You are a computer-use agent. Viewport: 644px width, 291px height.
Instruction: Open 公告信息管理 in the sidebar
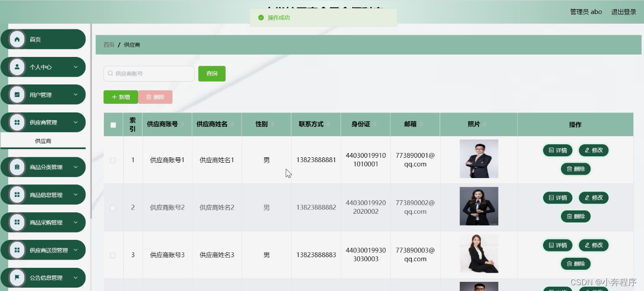[x=43, y=278]
